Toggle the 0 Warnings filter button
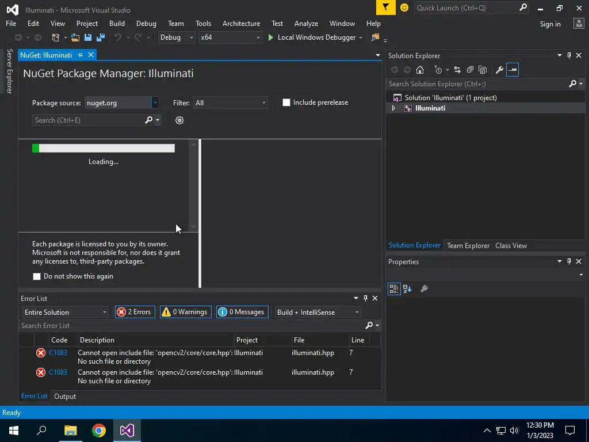The image size is (589, 442). coord(186,312)
